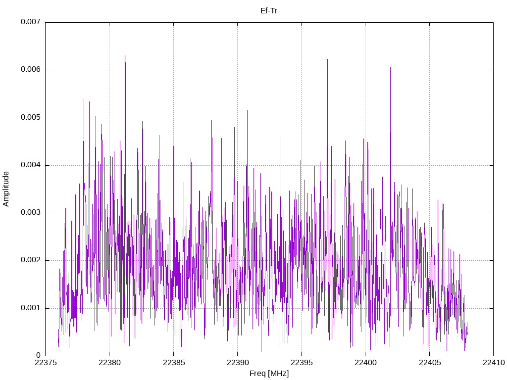Click the 22385 x-axis tick label
507x380 pixels.
pyautogui.click(x=174, y=363)
